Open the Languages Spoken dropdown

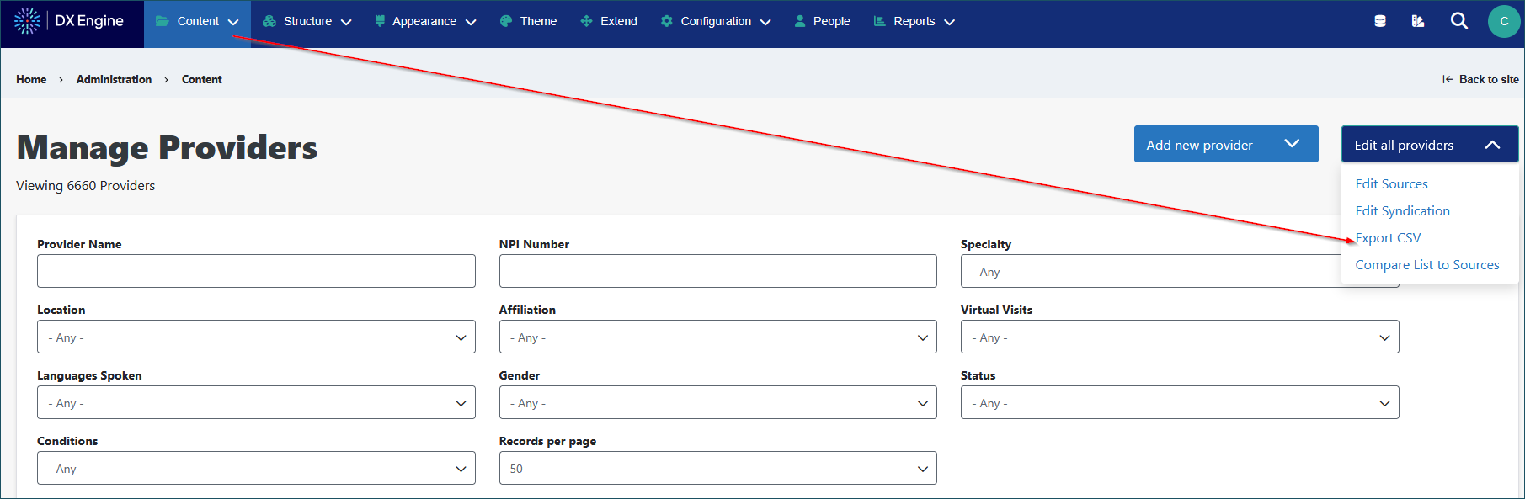coord(256,402)
